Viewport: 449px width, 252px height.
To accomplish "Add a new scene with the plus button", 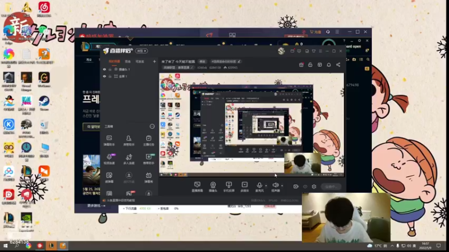I will click(x=154, y=62).
